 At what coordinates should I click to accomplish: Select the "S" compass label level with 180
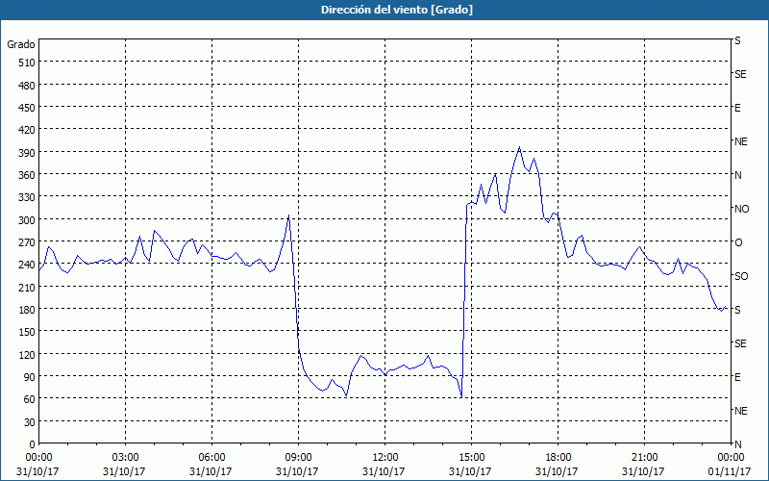tap(737, 310)
